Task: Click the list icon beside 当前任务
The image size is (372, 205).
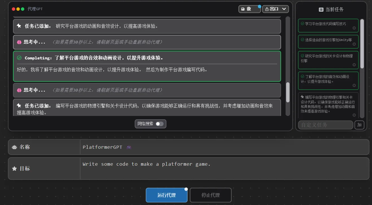Action: tap(321, 10)
